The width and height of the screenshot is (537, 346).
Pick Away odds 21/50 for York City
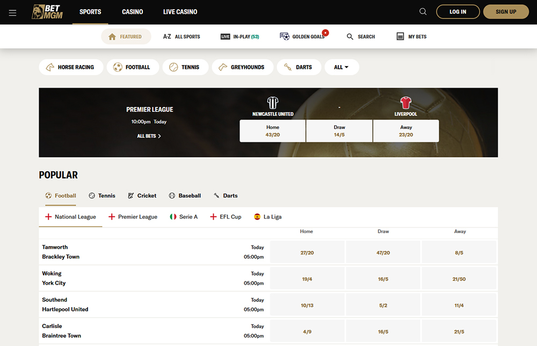459,279
